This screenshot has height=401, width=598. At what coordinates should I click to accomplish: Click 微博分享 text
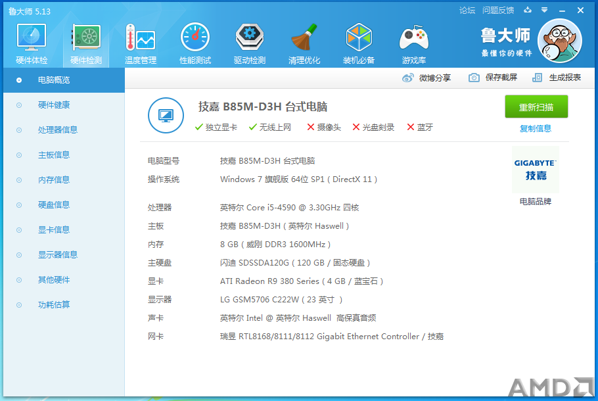435,78
